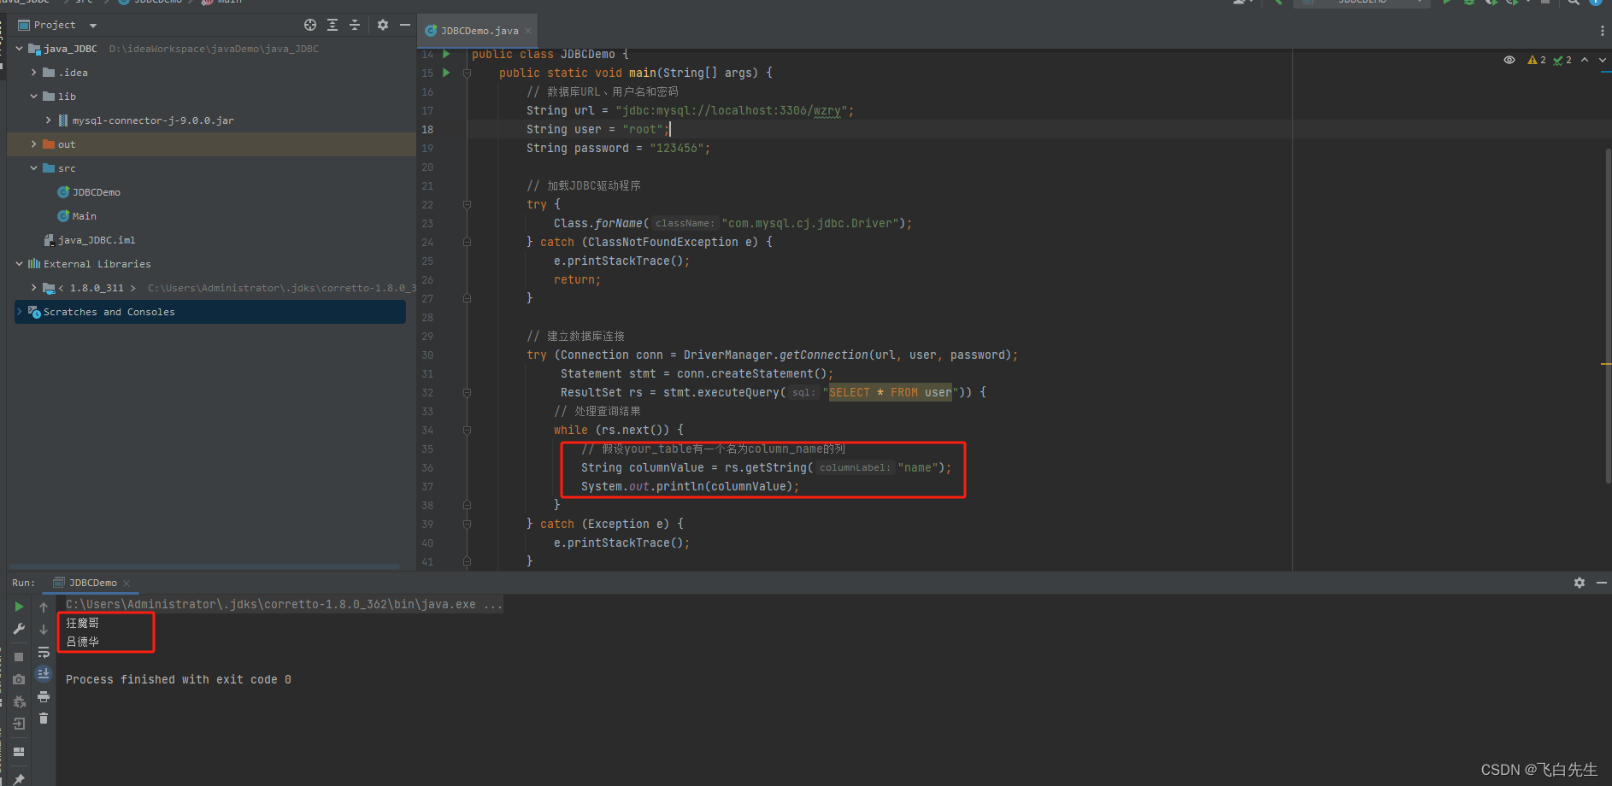1612x786 pixels.
Task: Print the console output
Action: tap(44, 697)
